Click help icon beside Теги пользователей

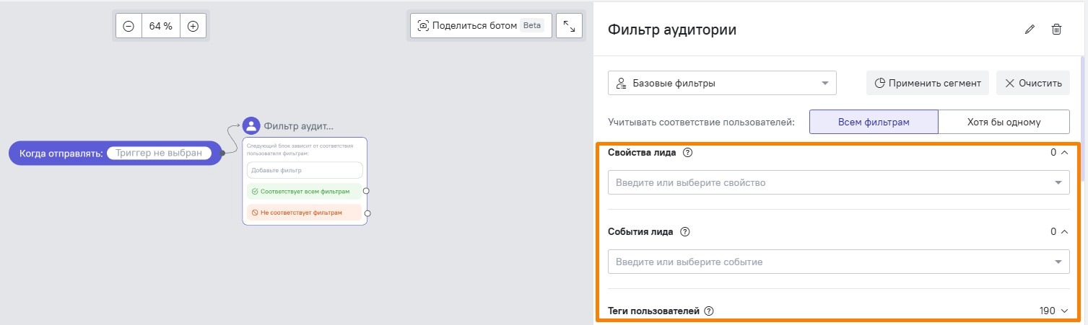click(x=708, y=311)
